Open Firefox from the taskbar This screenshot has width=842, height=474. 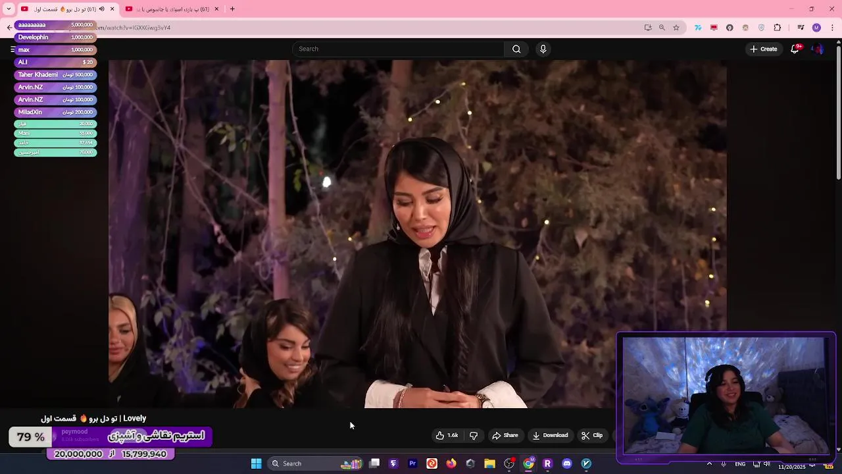coord(451,463)
